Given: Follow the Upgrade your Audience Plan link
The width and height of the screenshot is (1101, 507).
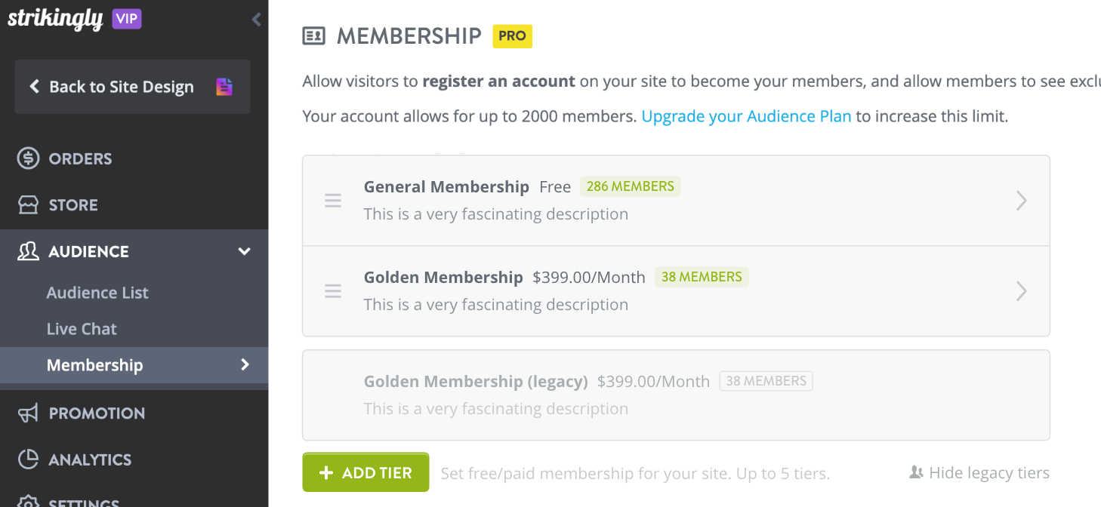Looking at the screenshot, I should (x=746, y=116).
